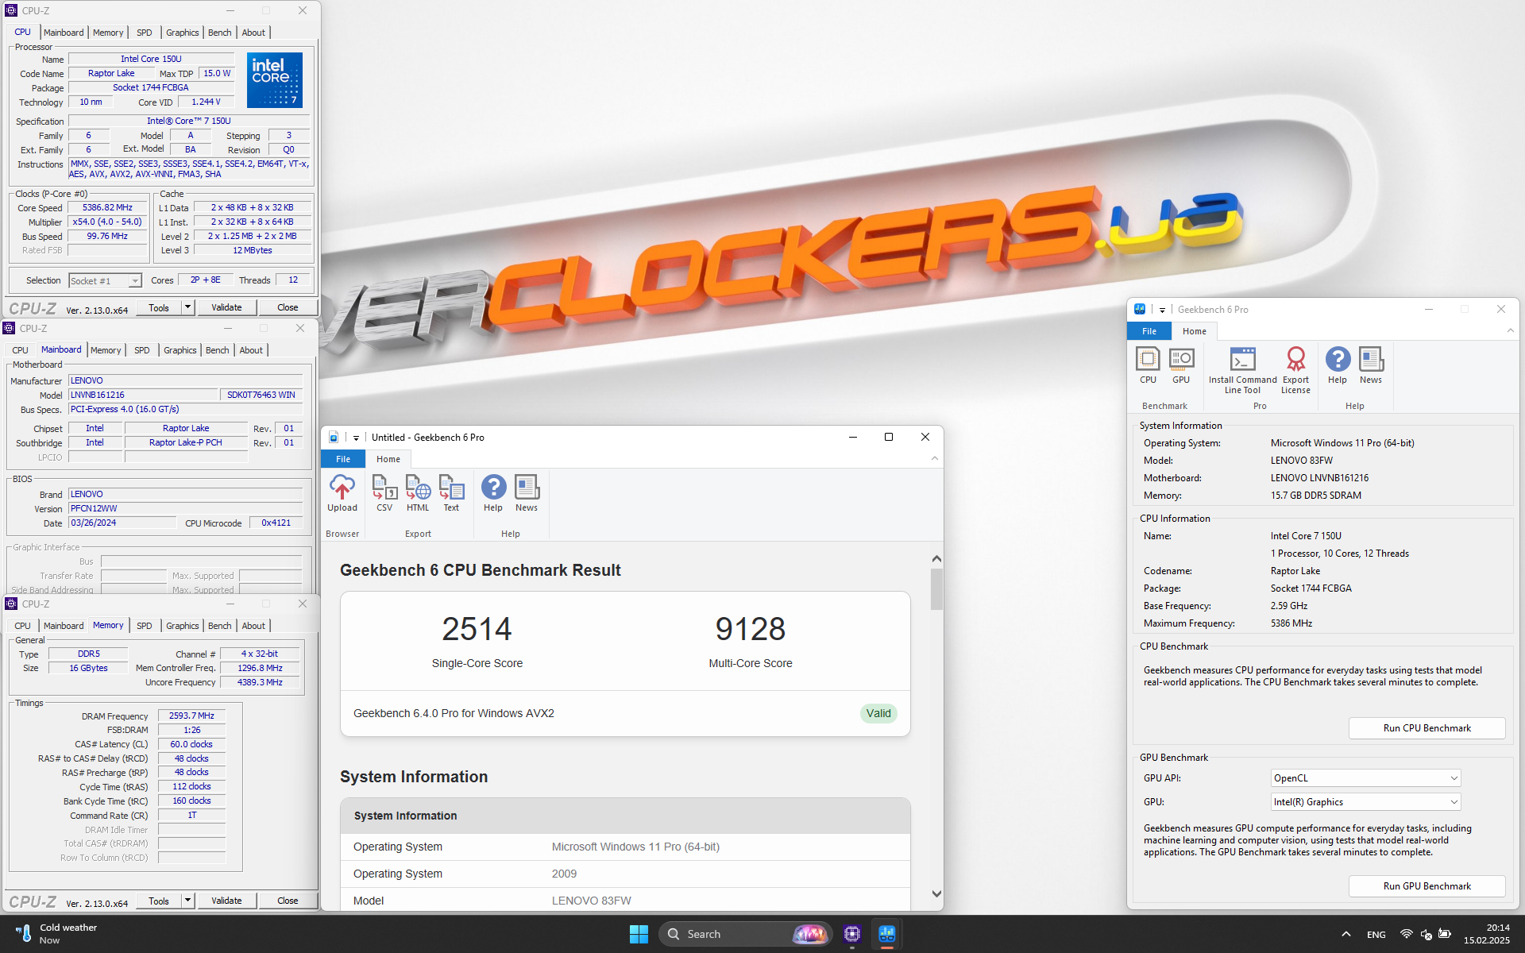Click Geekbench taskbar icon
The image size is (1525, 953).
pyautogui.click(x=887, y=934)
